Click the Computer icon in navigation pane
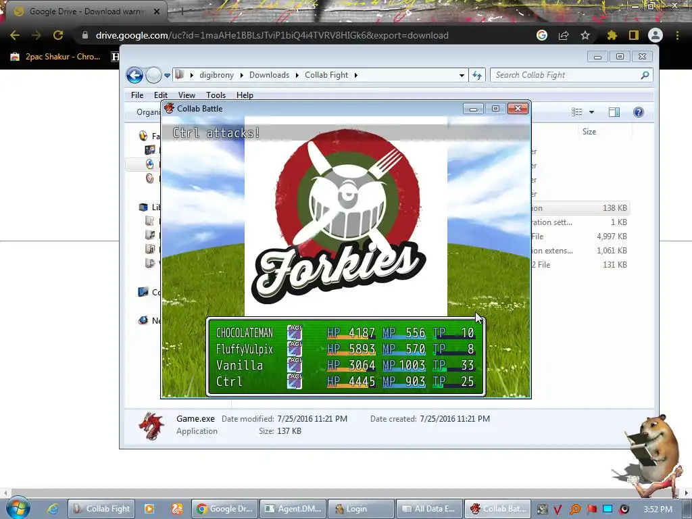Screen dimensions: 692x519 coord(143,292)
